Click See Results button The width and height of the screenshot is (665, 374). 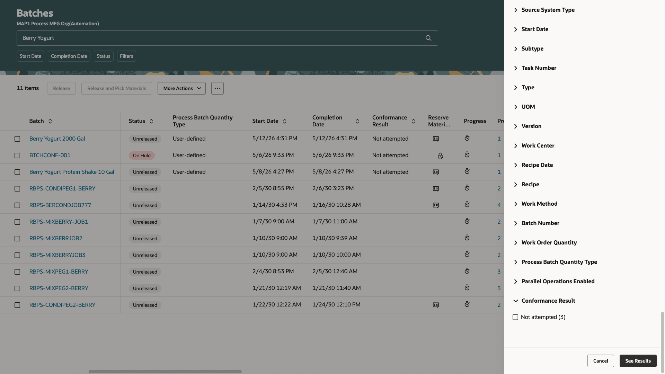[x=638, y=361]
